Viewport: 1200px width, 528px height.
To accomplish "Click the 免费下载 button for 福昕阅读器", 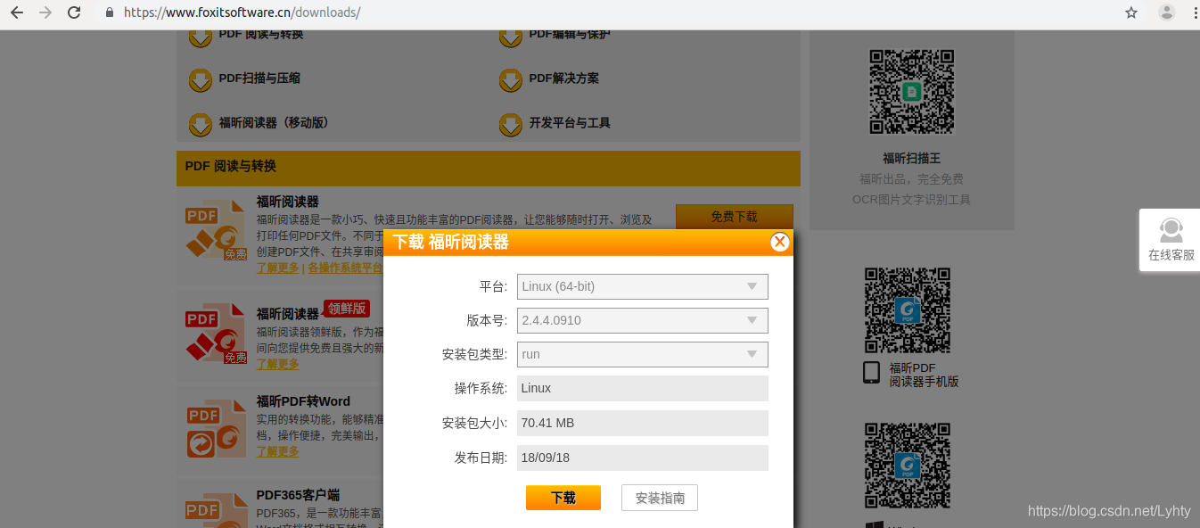I will pyautogui.click(x=734, y=217).
